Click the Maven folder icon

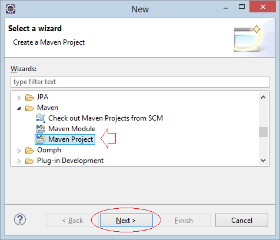click(x=29, y=108)
